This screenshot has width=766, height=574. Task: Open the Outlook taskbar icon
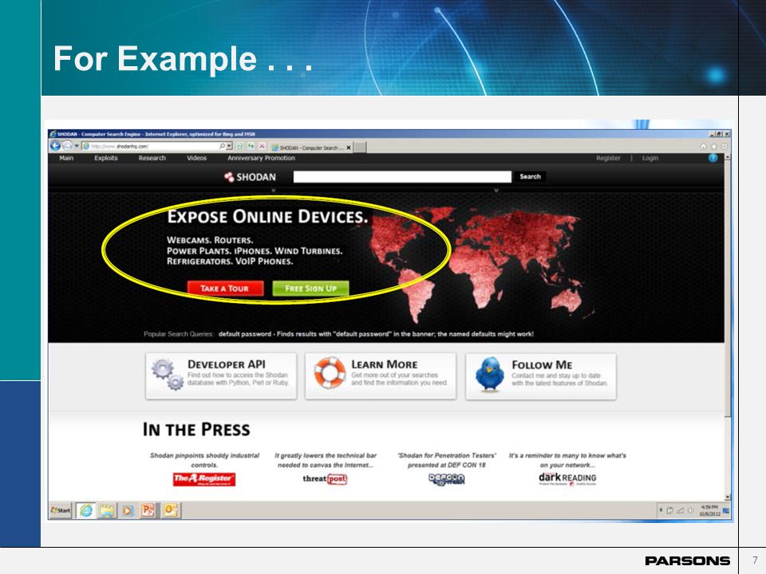point(170,510)
